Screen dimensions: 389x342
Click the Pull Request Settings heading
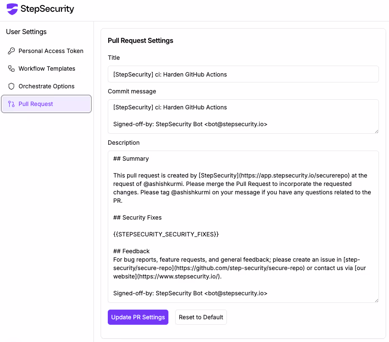click(141, 41)
